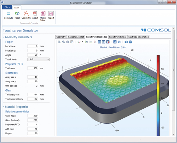
Task: Click the Glass Thickness, top field
Action: pos(33,95)
